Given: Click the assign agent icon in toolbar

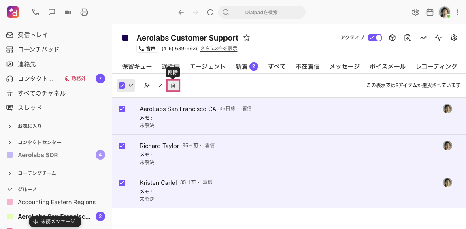Looking at the screenshot, I should (147, 86).
